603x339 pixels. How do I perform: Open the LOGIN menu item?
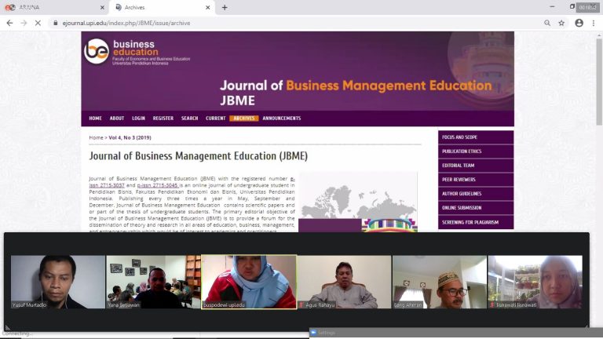(x=138, y=118)
